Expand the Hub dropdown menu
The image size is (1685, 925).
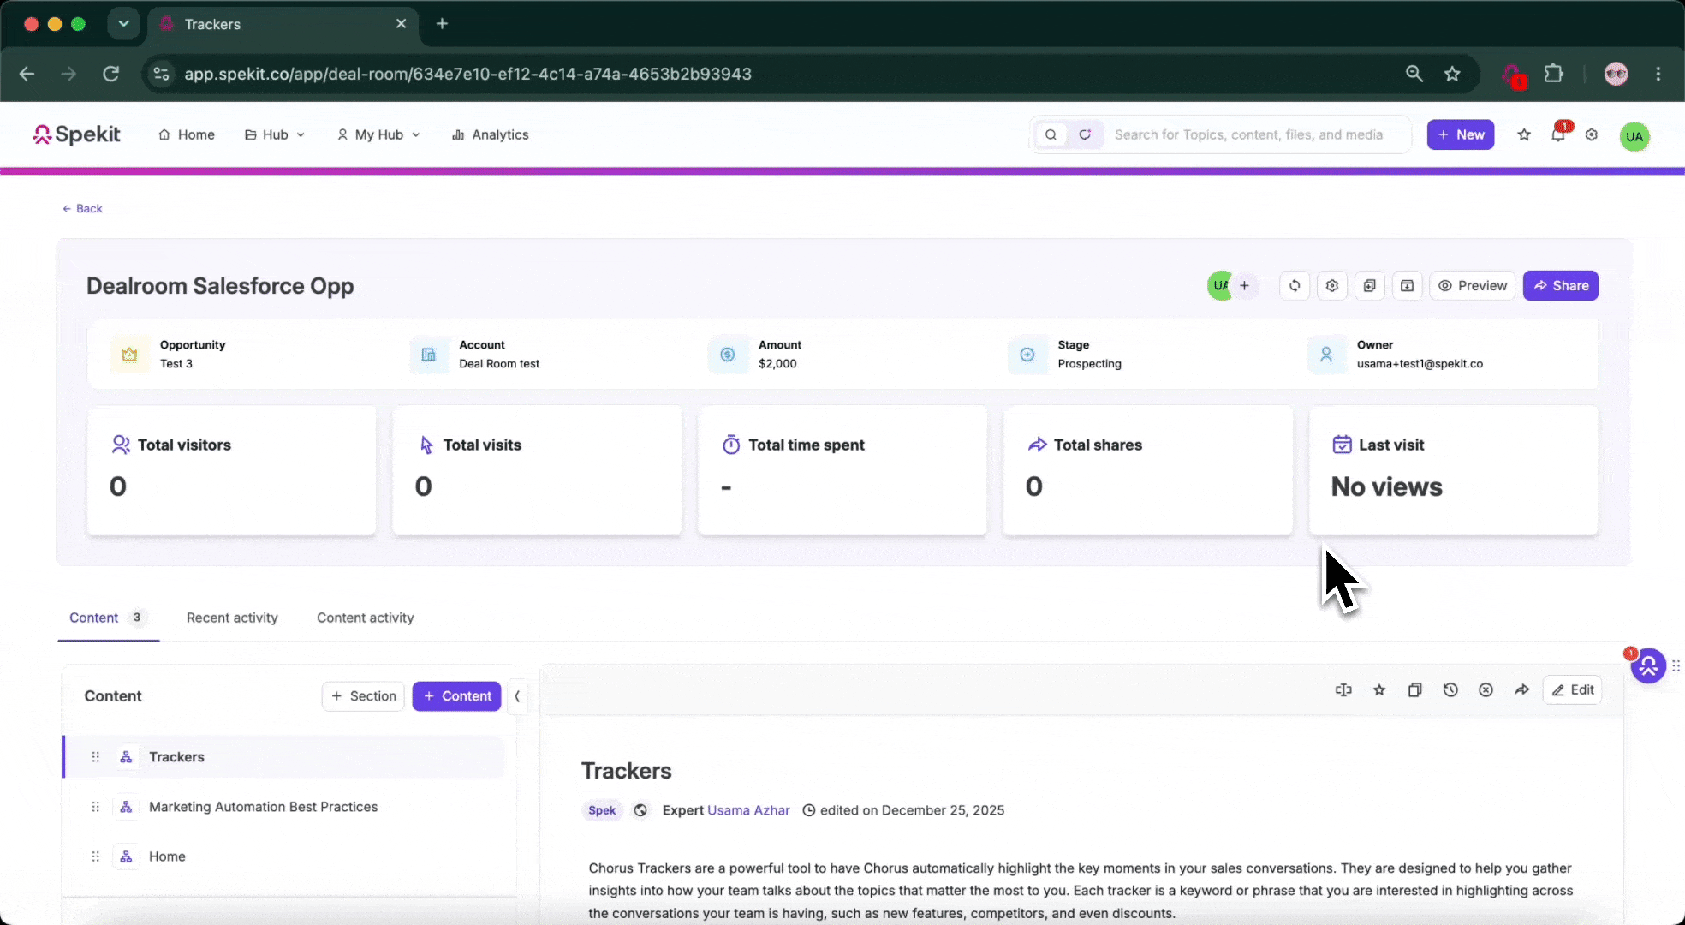pos(275,134)
